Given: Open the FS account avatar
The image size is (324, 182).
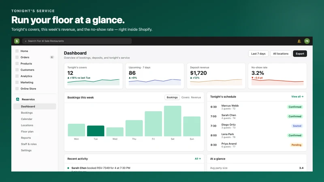Looking at the screenshot, I should 307,41.
